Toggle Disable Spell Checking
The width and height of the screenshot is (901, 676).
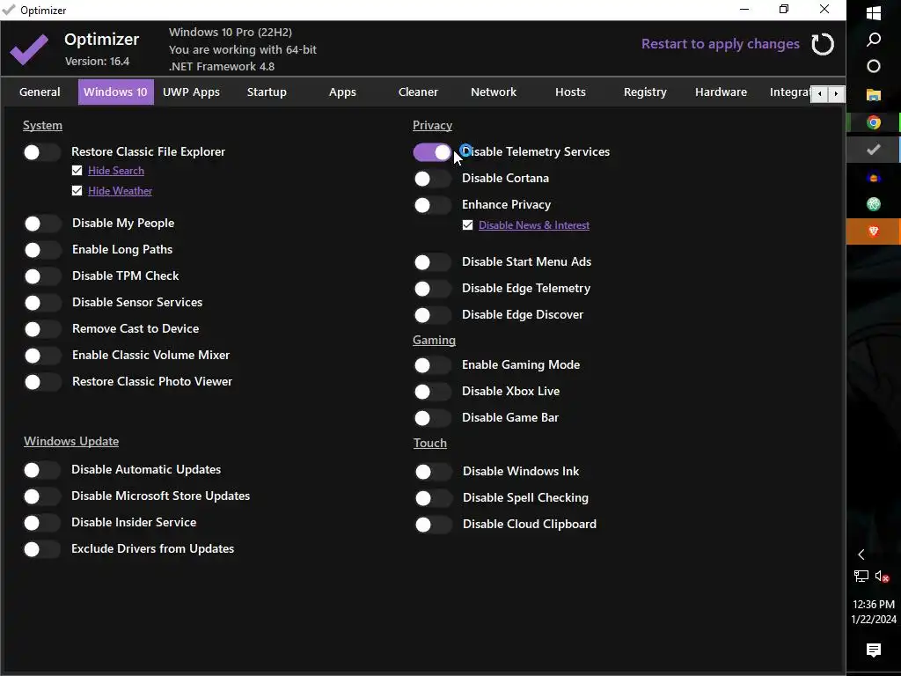click(433, 498)
